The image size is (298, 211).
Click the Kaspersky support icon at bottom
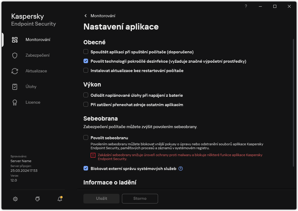[x=37, y=199]
